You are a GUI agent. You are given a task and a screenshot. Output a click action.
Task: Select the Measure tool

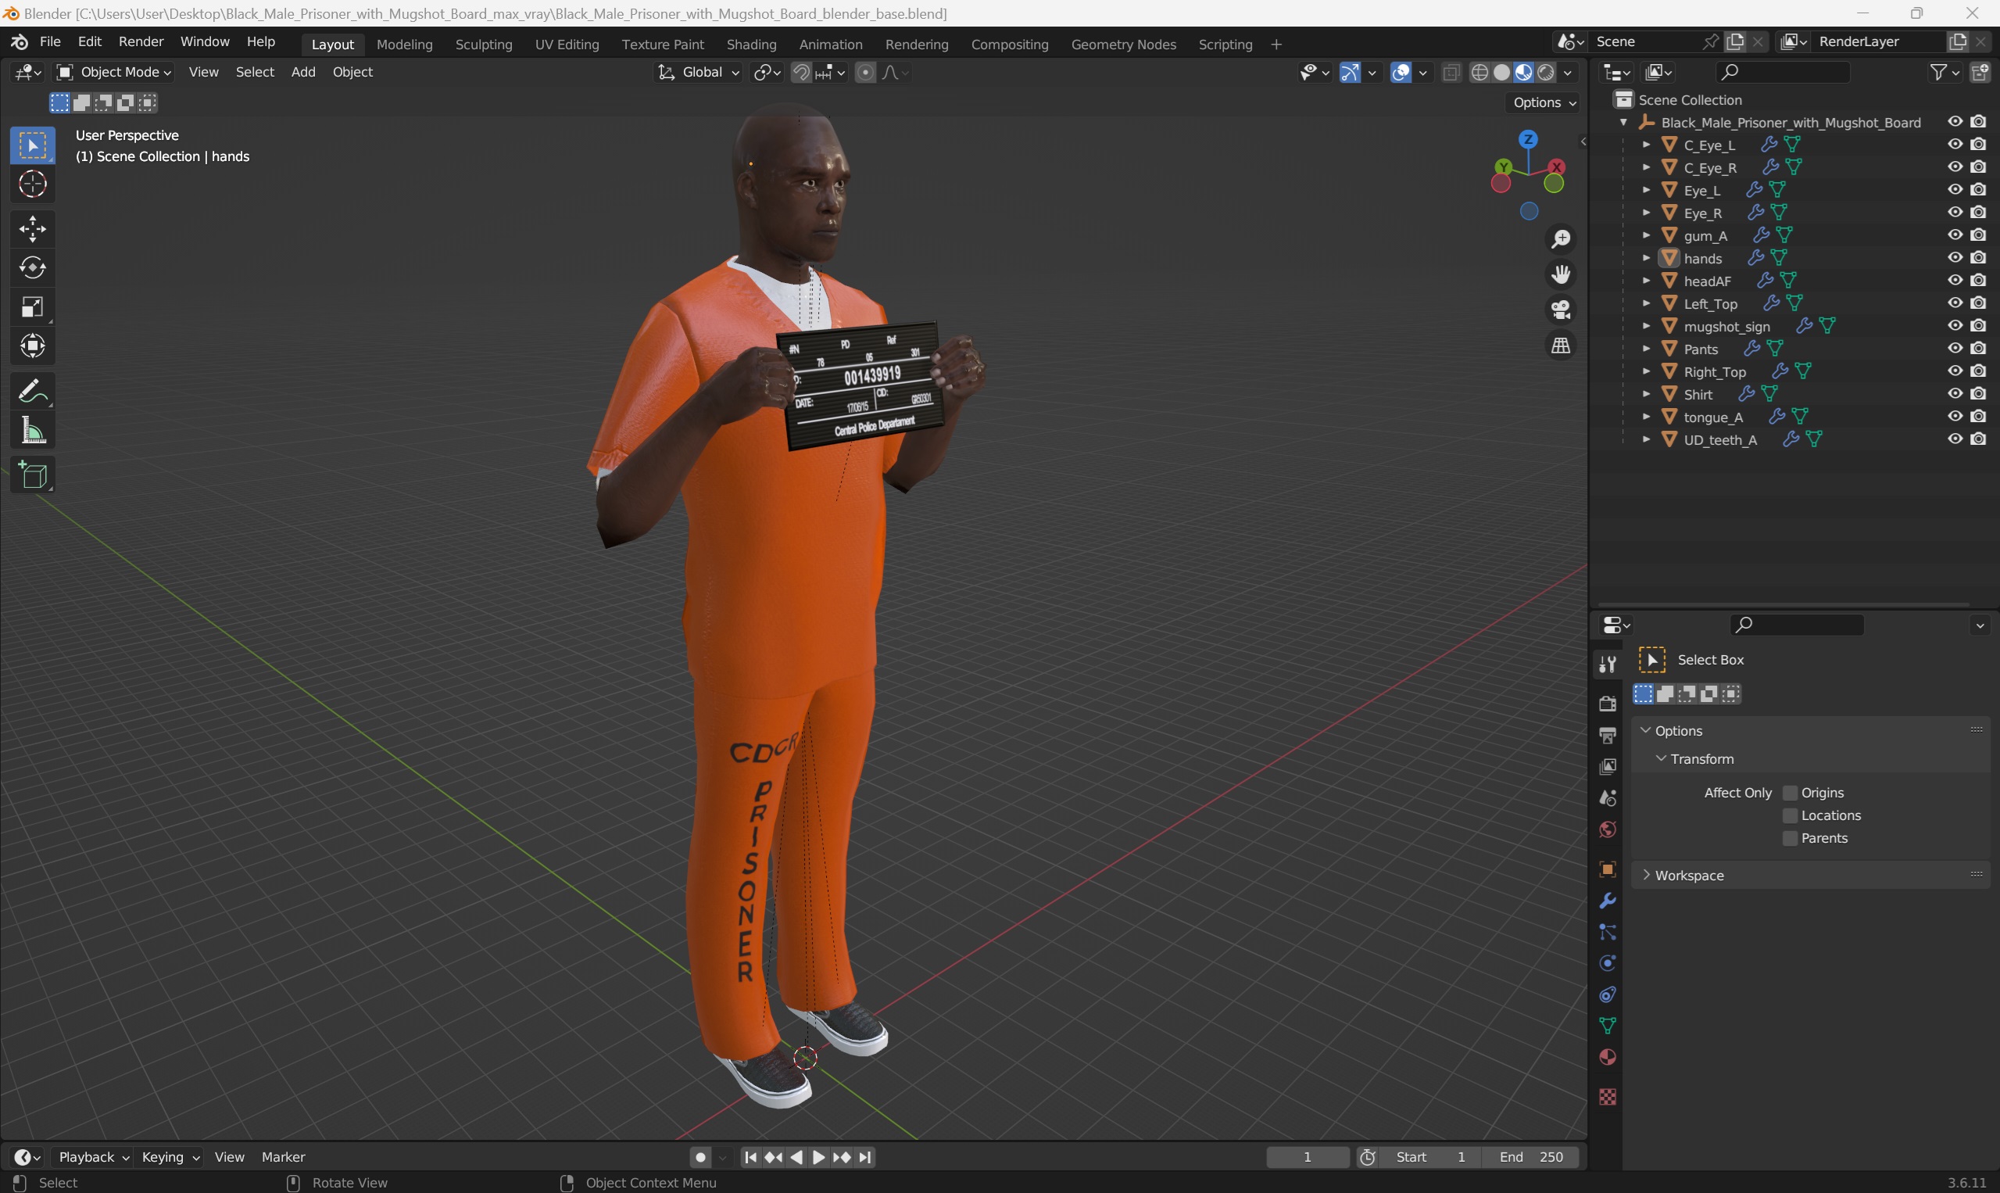tap(32, 431)
